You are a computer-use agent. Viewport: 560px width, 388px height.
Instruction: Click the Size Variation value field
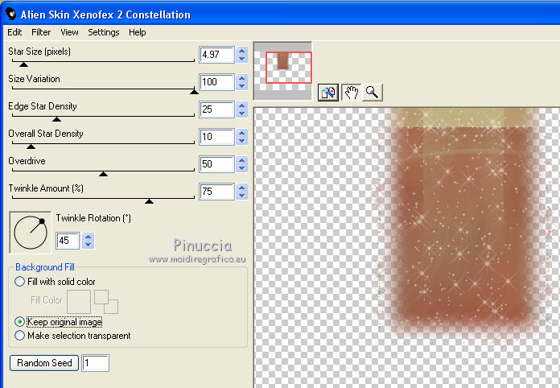pos(216,82)
